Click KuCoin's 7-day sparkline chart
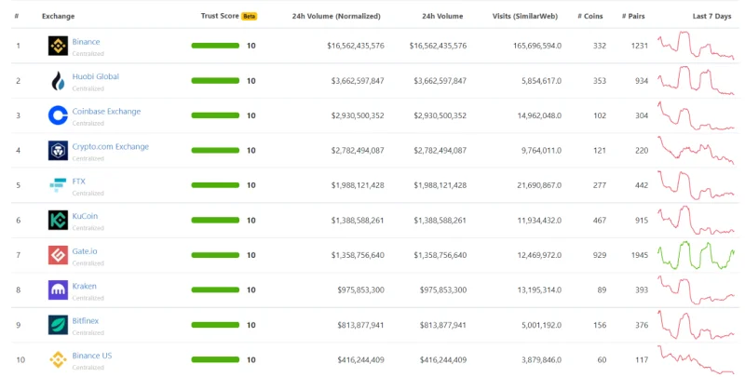 pos(696,221)
